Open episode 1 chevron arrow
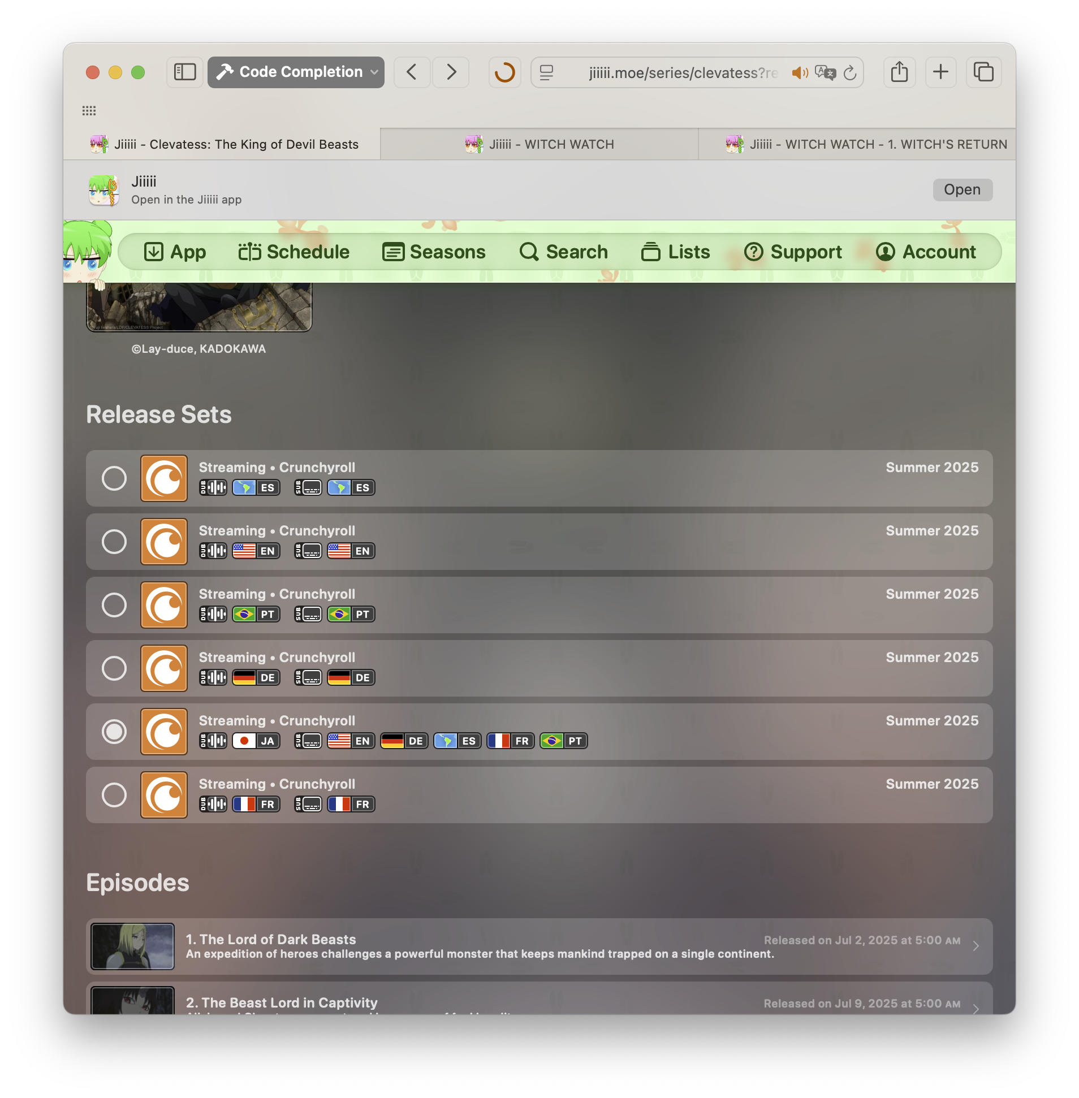Image resolution: width=1079 pixels, height=1098 pixels. pyautogui.click(x=976, y=946)
